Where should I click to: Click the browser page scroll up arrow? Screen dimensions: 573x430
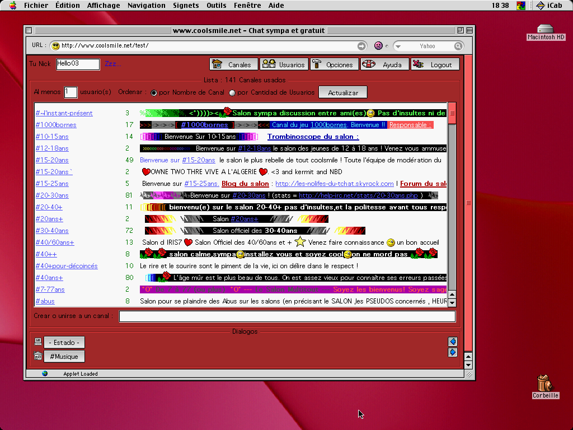(x=468, y=357)
